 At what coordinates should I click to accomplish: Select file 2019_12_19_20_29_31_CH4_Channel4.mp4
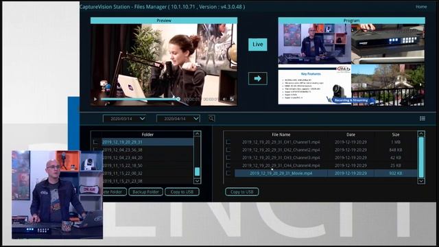coord(281,165)
